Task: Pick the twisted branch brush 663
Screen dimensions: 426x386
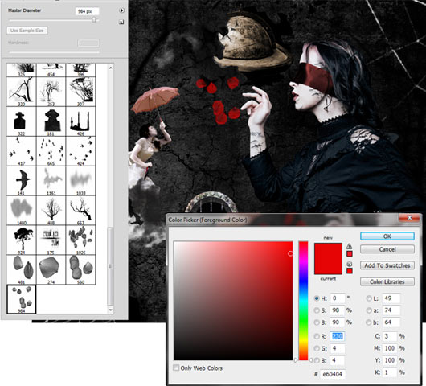Action: pyautogui.click(x=80, y=211)
